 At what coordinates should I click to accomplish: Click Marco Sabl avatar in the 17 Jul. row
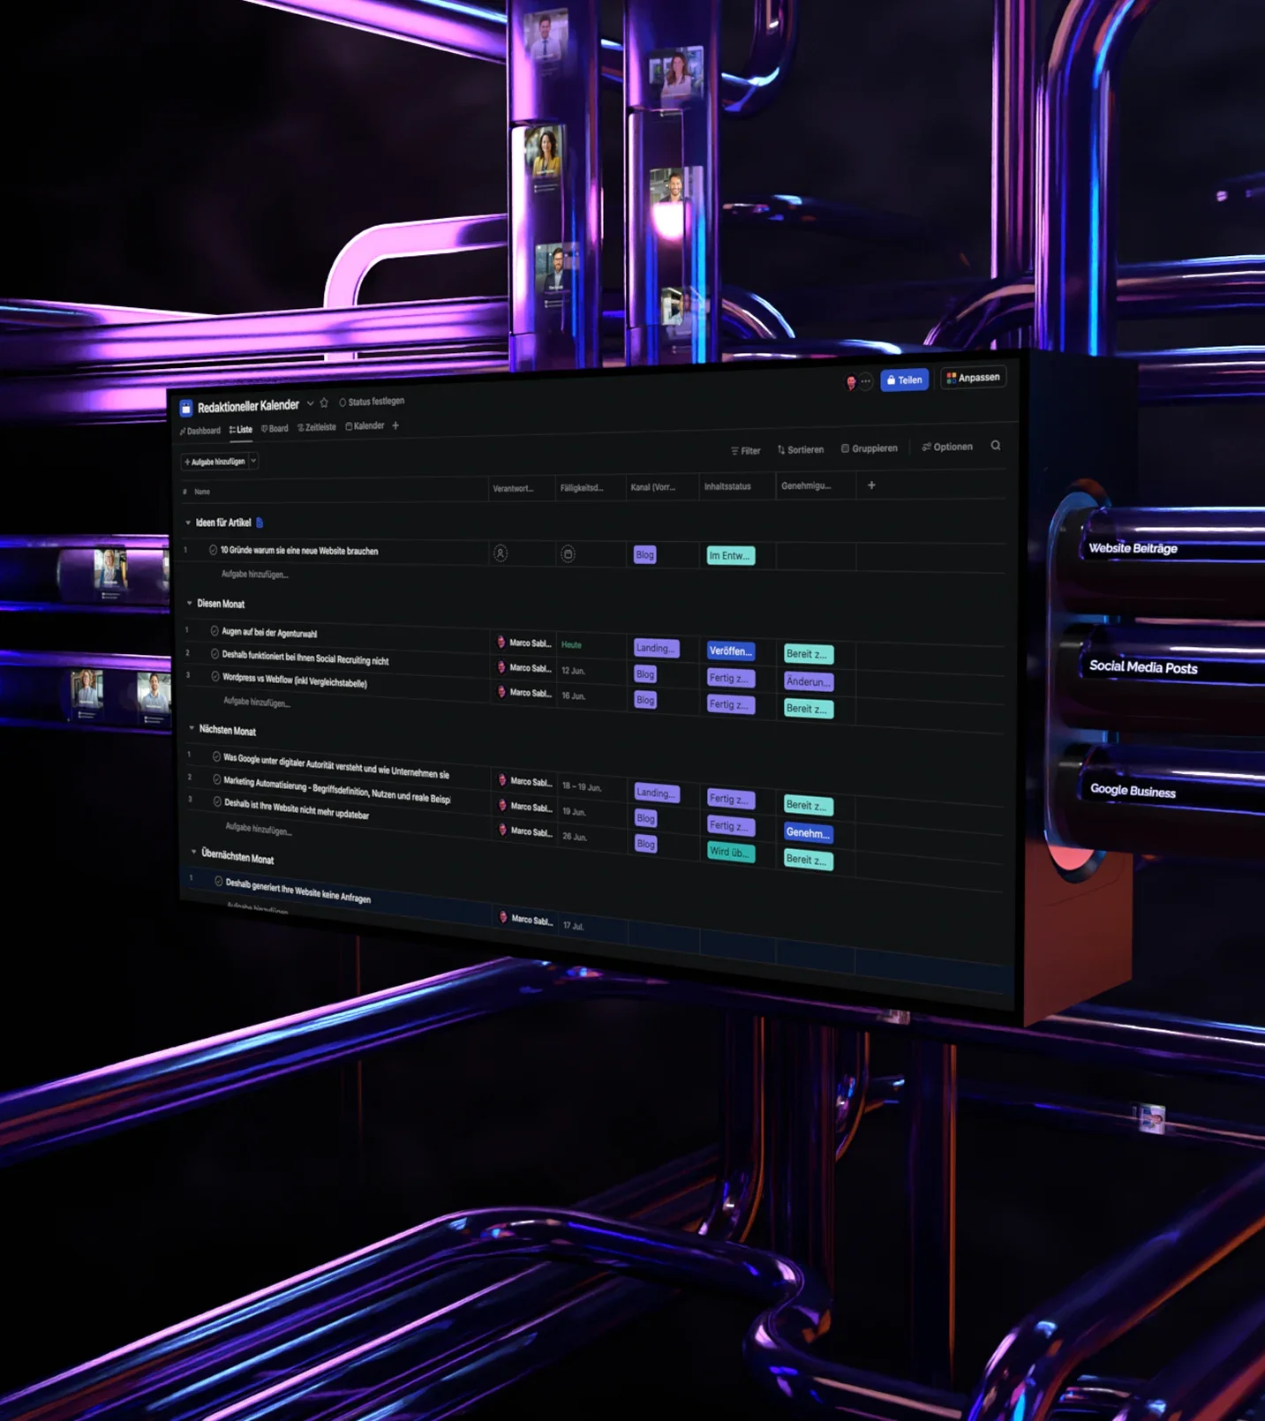[x=503, y=918]
